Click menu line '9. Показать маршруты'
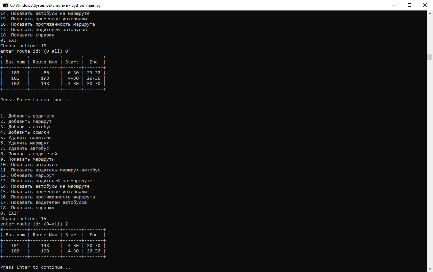The height and width of the screenshot is (272, 433). [27, 159]
